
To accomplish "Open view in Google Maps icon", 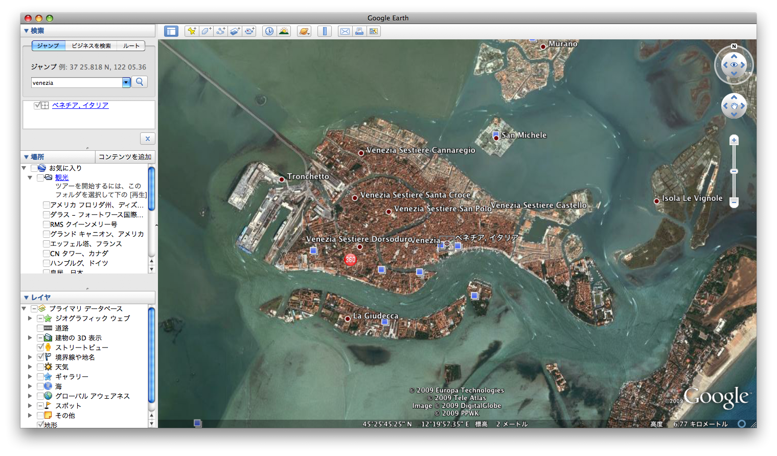I will [374, 31].
